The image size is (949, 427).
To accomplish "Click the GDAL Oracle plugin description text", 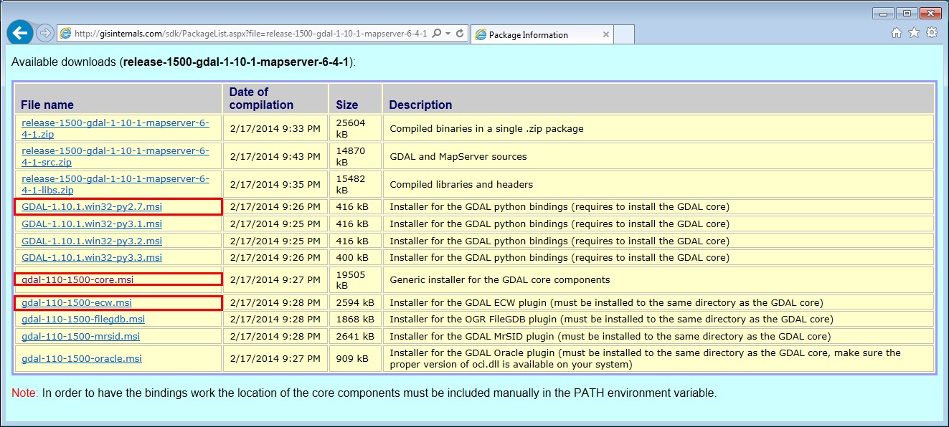I will [645, 358].
